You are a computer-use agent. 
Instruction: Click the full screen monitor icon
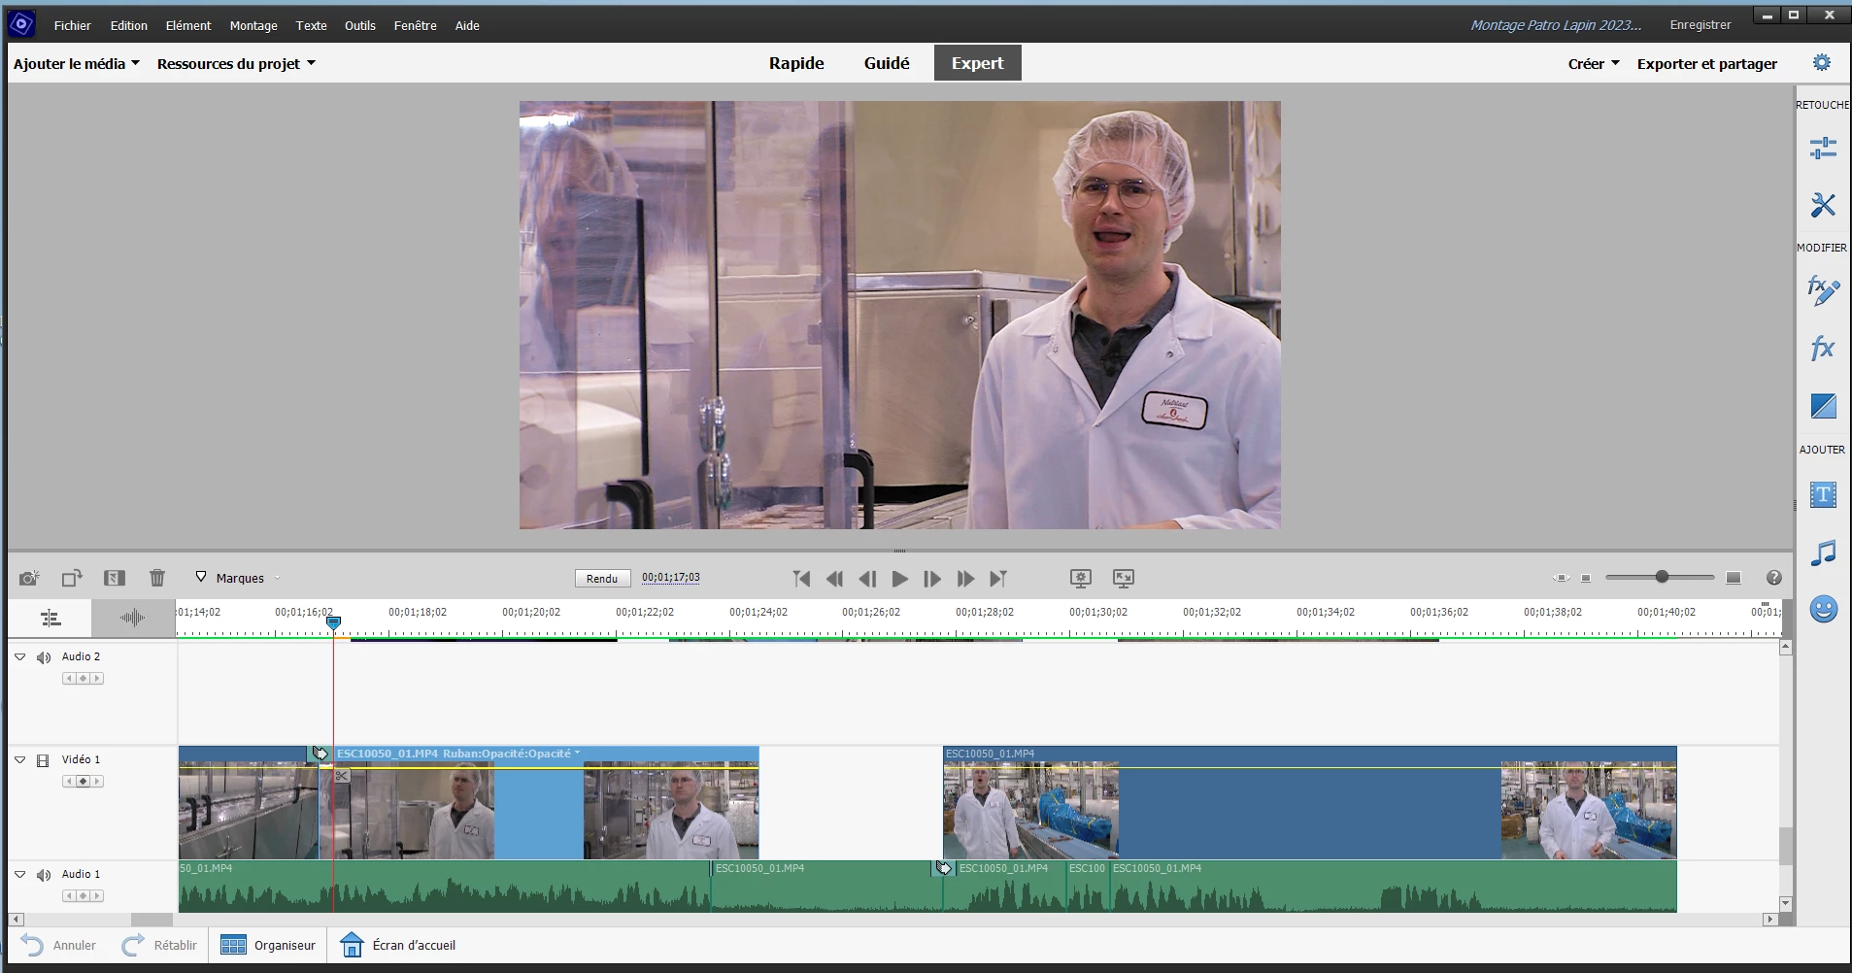coord(1123,579)
